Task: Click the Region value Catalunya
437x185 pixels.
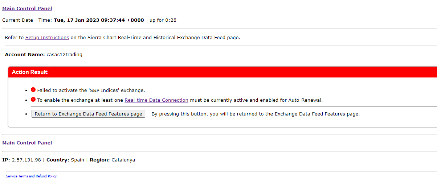Action: pos(123,160)
